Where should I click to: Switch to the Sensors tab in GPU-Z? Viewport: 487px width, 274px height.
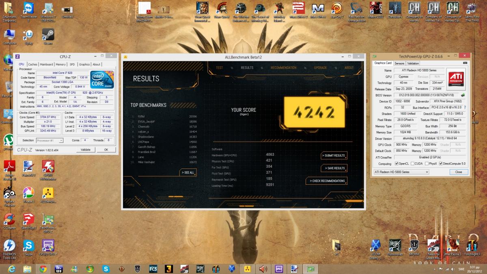(x=399, y=63)
